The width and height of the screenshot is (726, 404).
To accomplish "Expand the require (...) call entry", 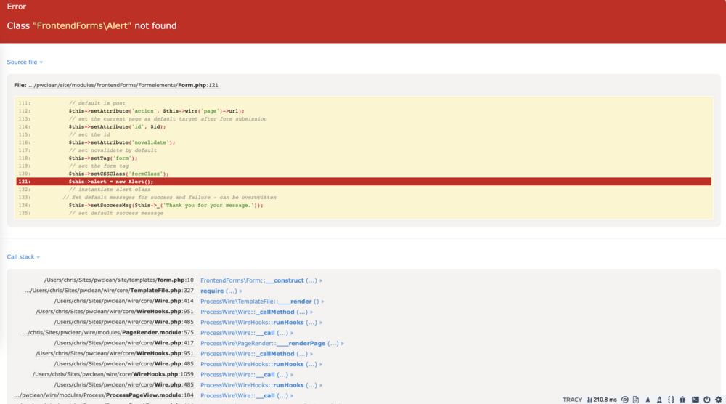I will pos(227,291).
